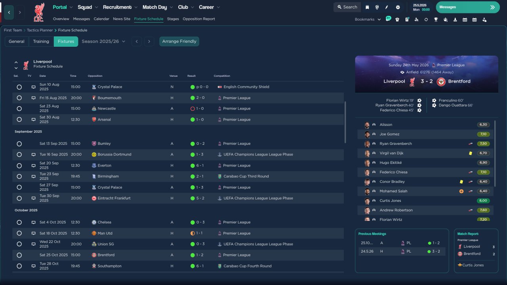Click the First Team breadcrumb link
This screenshot has height=285, width=507.
(13, 30)
